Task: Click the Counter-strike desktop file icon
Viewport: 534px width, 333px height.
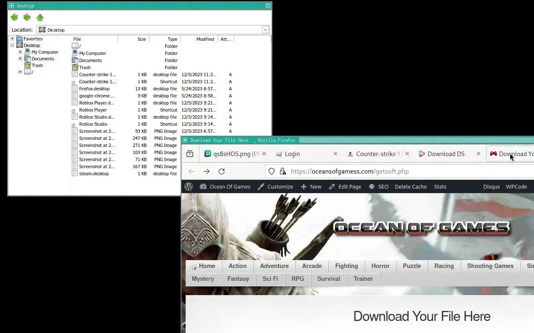Action: pyautogui.click(x=75, y=75)
